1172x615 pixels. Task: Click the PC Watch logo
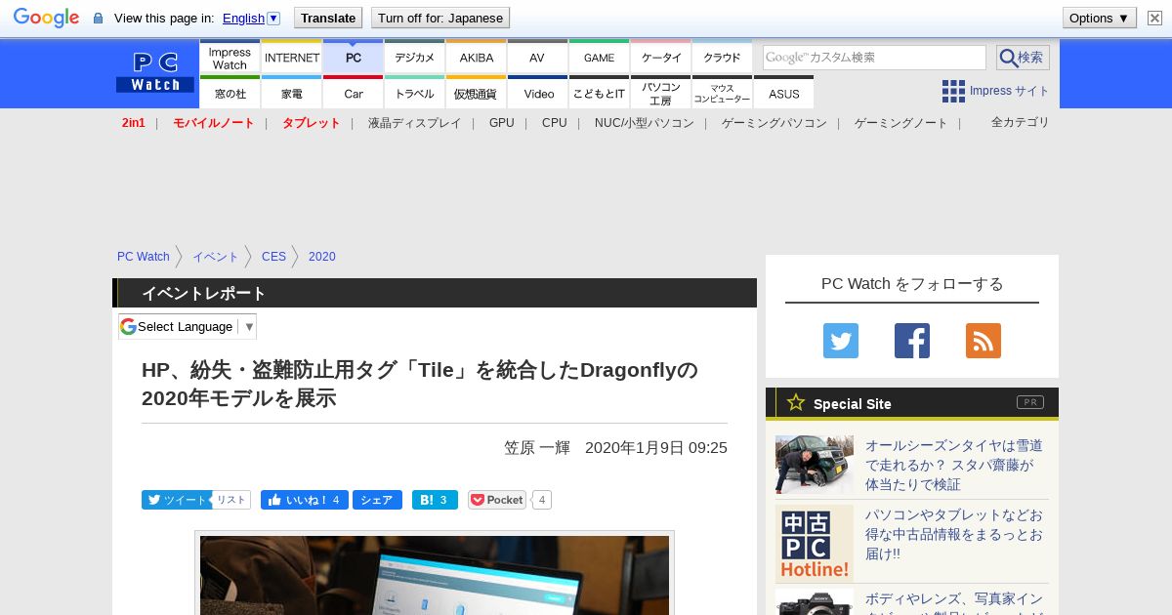click(x=155, y=73)
